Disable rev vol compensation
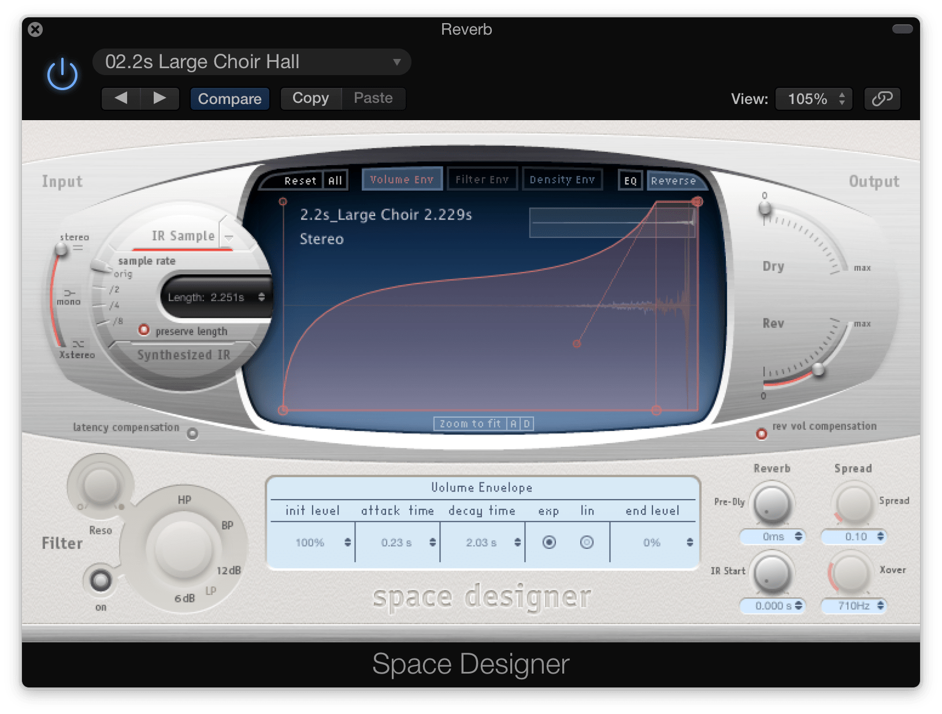 pyautogui.click(x=762, y=434)
